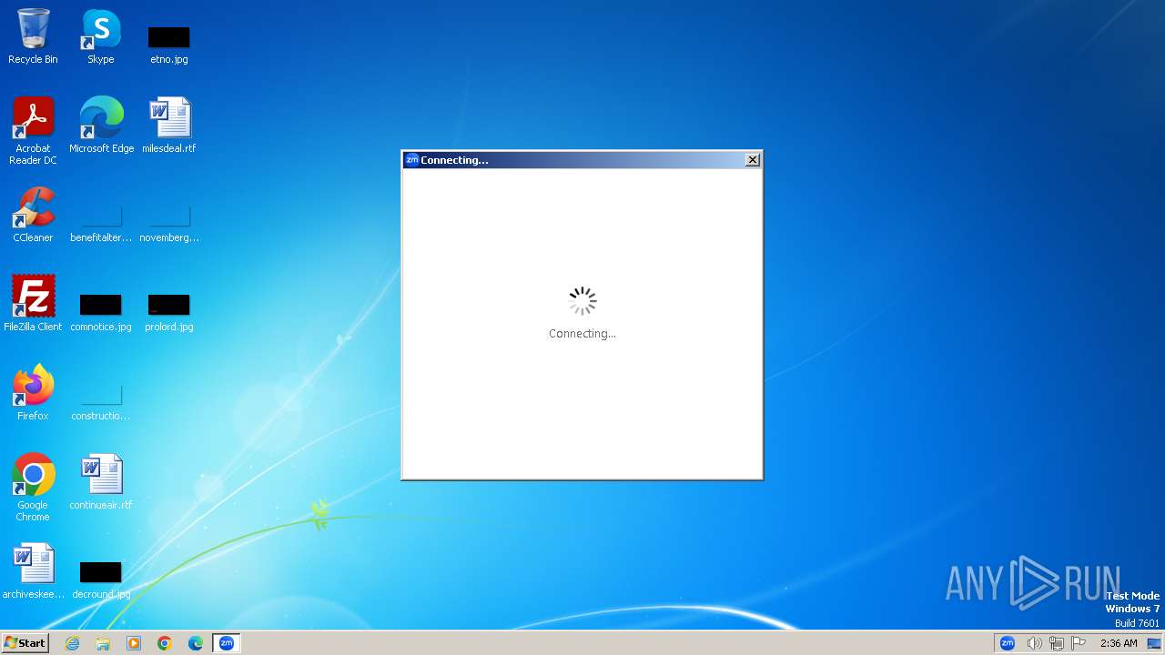Screen dimensions: 1165x655
Task: Select comnotice.jpg file icon
Action: [x=101, y=312]
